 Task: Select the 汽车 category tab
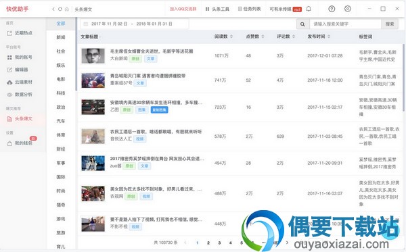click(x=61, y=121)
